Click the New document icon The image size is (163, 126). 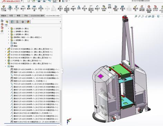29,1
